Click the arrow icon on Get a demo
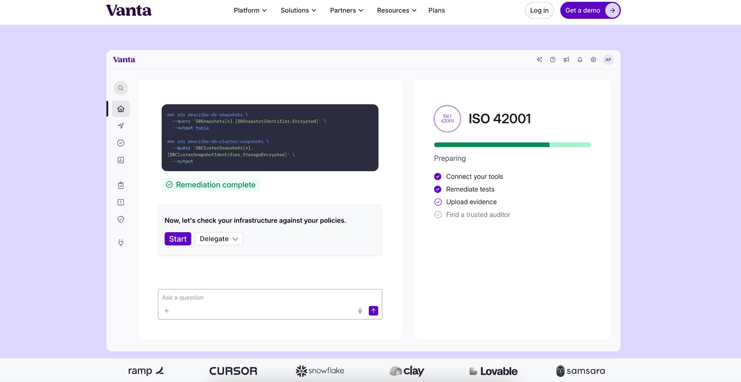Viewport: 741px width, 382px height. point(612,10)
